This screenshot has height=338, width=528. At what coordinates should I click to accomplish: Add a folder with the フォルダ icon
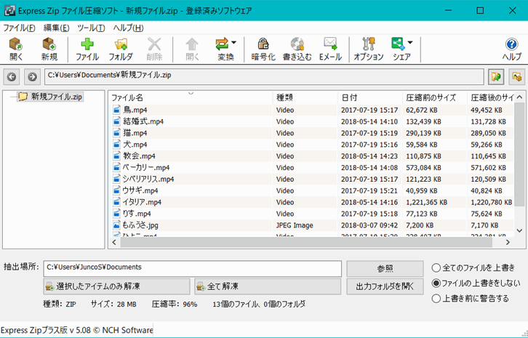pyautogui.click(x=121, y=49)
